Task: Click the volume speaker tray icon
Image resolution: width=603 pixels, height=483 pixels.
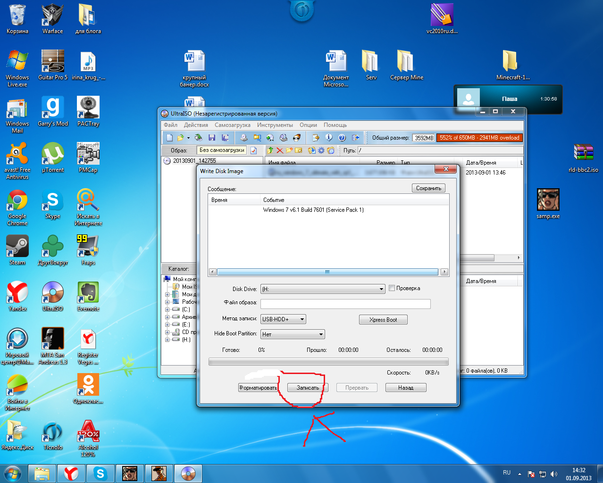Action: [x=553, y=474]
